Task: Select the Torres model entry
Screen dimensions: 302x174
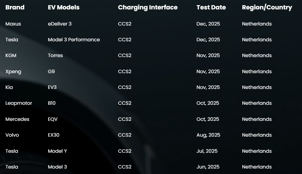Action: click(x=55, y=56)
